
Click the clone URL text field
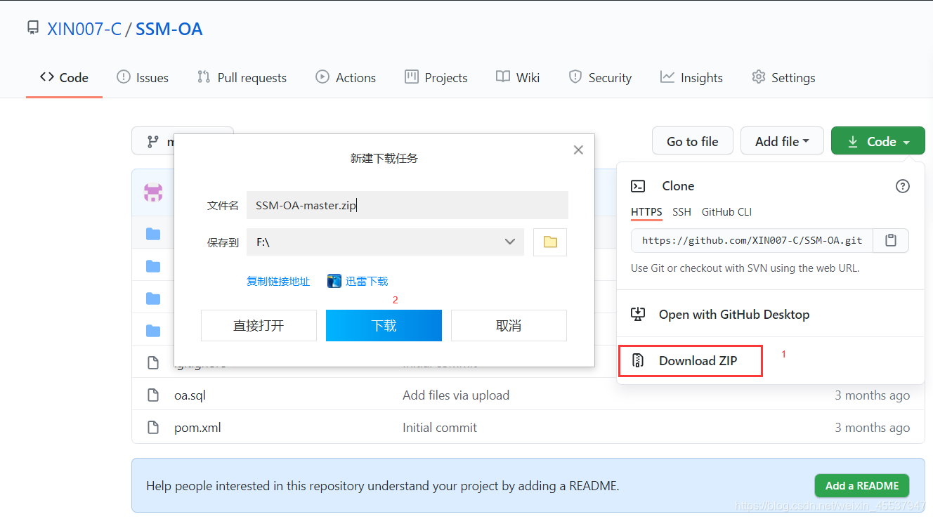(x=752, y=240)
